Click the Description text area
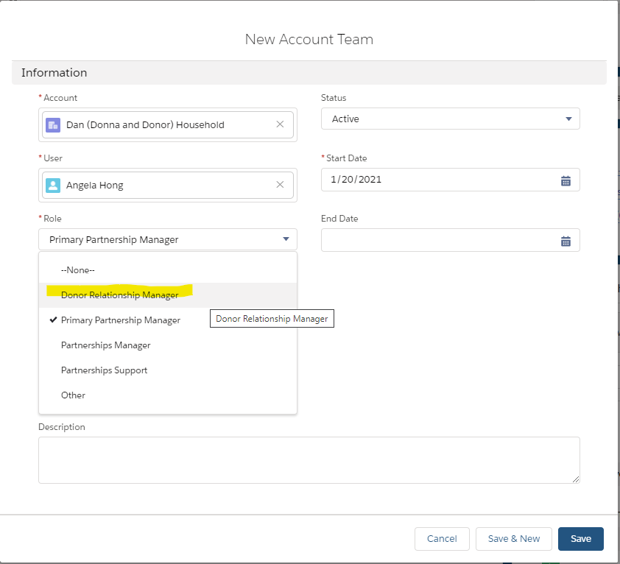 click(309, 460)
